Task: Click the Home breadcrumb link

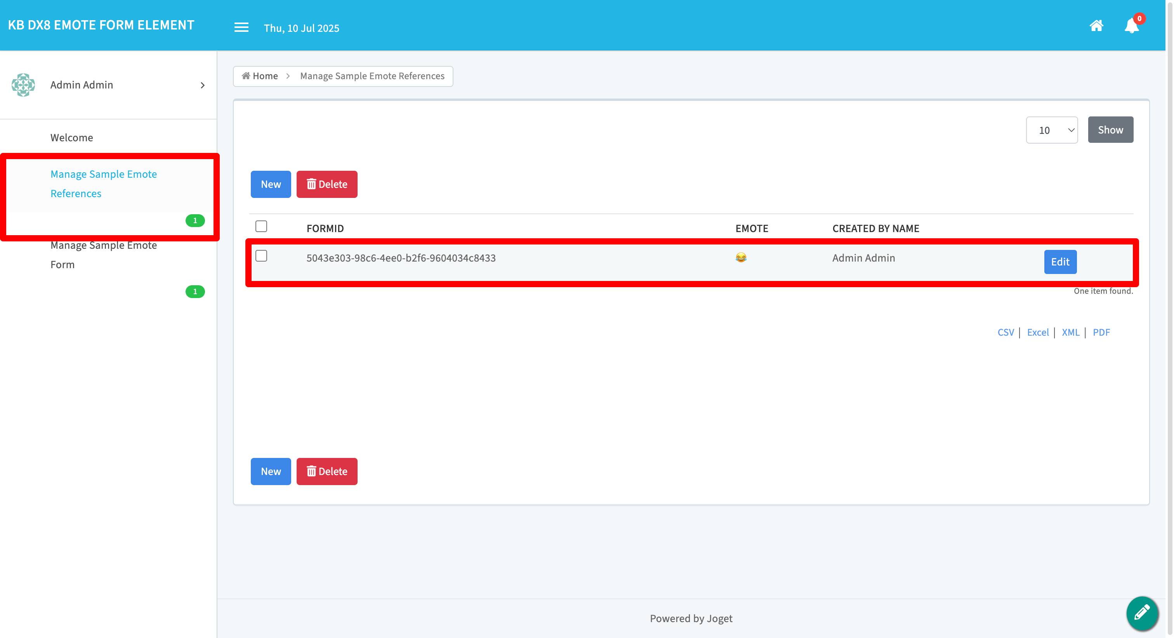Action: 260,76
